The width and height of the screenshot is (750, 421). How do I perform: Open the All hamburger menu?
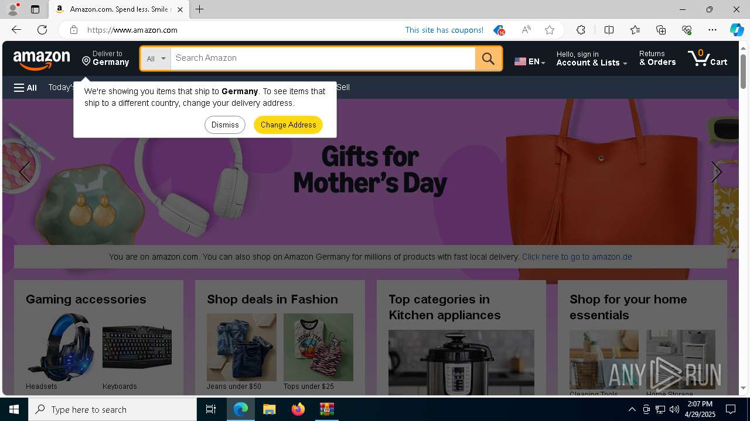pyautogui.click(x=25, y=88)
